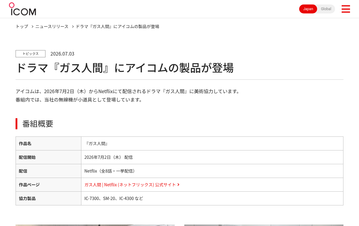359x226 pixels.
Task: Click the sentence 当社の無線機が小道具として登場しています
Action: point(79,99)
